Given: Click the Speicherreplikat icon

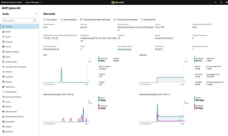Looking at the screenshot, I should [3, 112].
